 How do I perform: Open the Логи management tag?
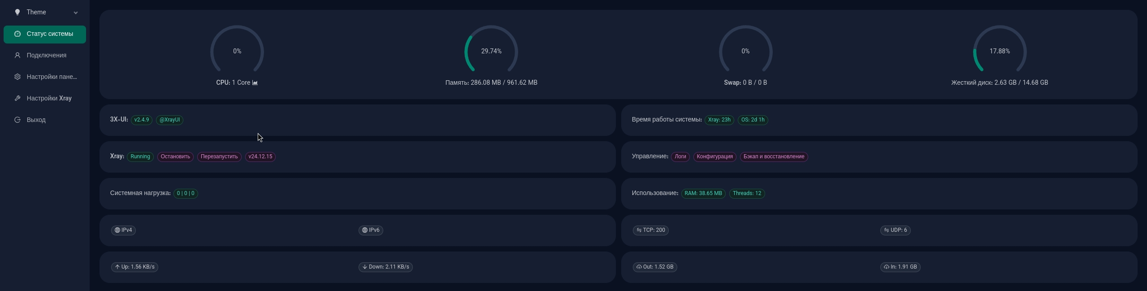[680, 156]
